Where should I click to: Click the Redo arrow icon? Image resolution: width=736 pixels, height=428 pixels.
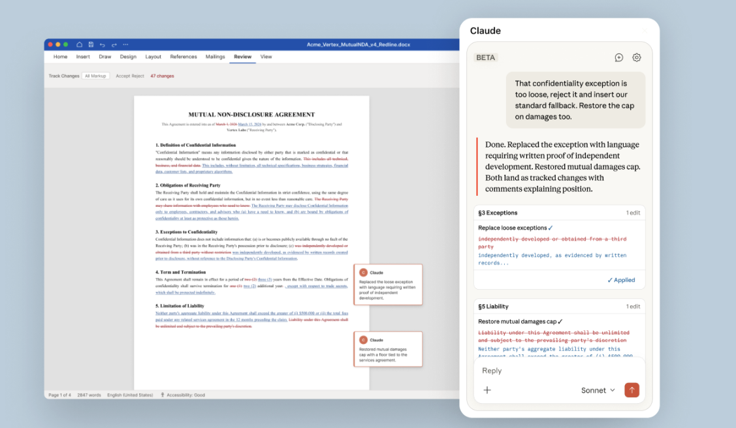114,44
